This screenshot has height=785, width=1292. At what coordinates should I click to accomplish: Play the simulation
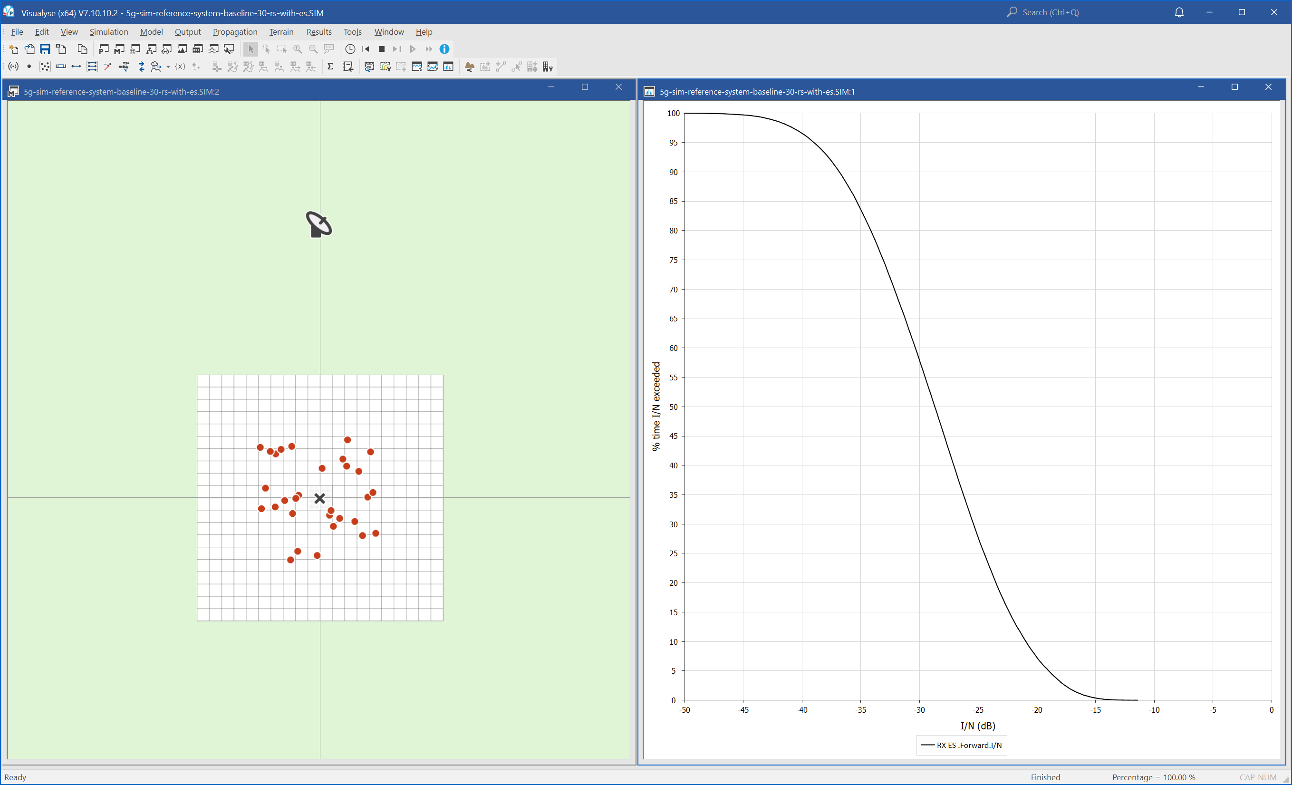click(413, 49)
